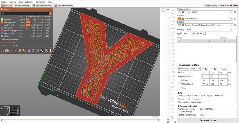Click the vertical slider lock icon
Image resolution: width=239 pixels, height=123 pixels.
[x=168, y=122]
